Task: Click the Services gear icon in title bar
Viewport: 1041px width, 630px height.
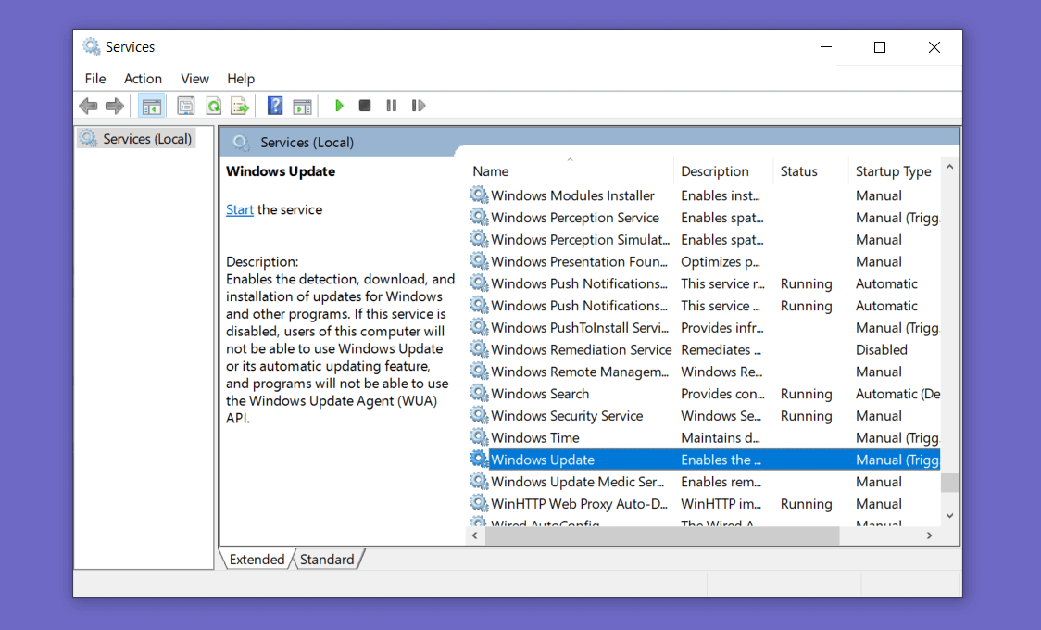Action: (x=91, y=46)
